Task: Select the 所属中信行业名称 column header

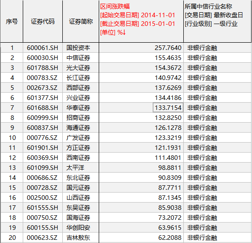Action: coord(217,21)
